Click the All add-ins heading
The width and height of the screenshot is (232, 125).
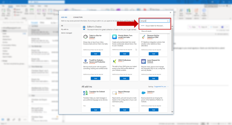tap(87, 87)
